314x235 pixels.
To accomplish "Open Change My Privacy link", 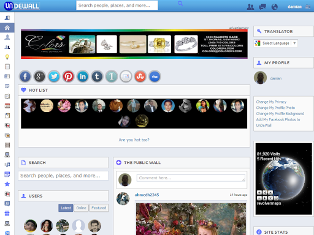I will point(271,102).
